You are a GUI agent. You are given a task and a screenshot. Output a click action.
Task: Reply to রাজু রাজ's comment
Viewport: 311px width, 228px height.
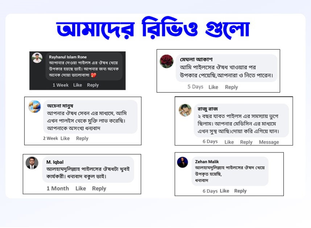(246, 142)
